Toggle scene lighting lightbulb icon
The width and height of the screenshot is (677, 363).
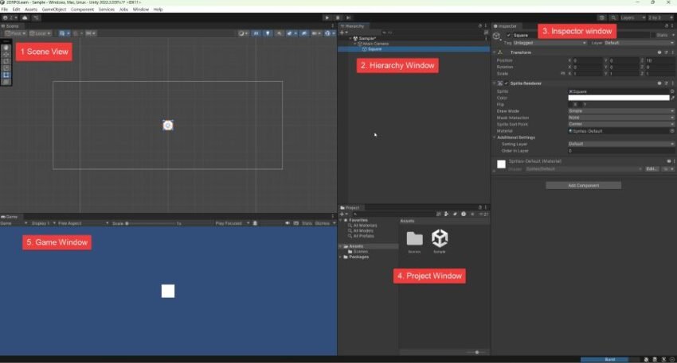click(268, 33)
